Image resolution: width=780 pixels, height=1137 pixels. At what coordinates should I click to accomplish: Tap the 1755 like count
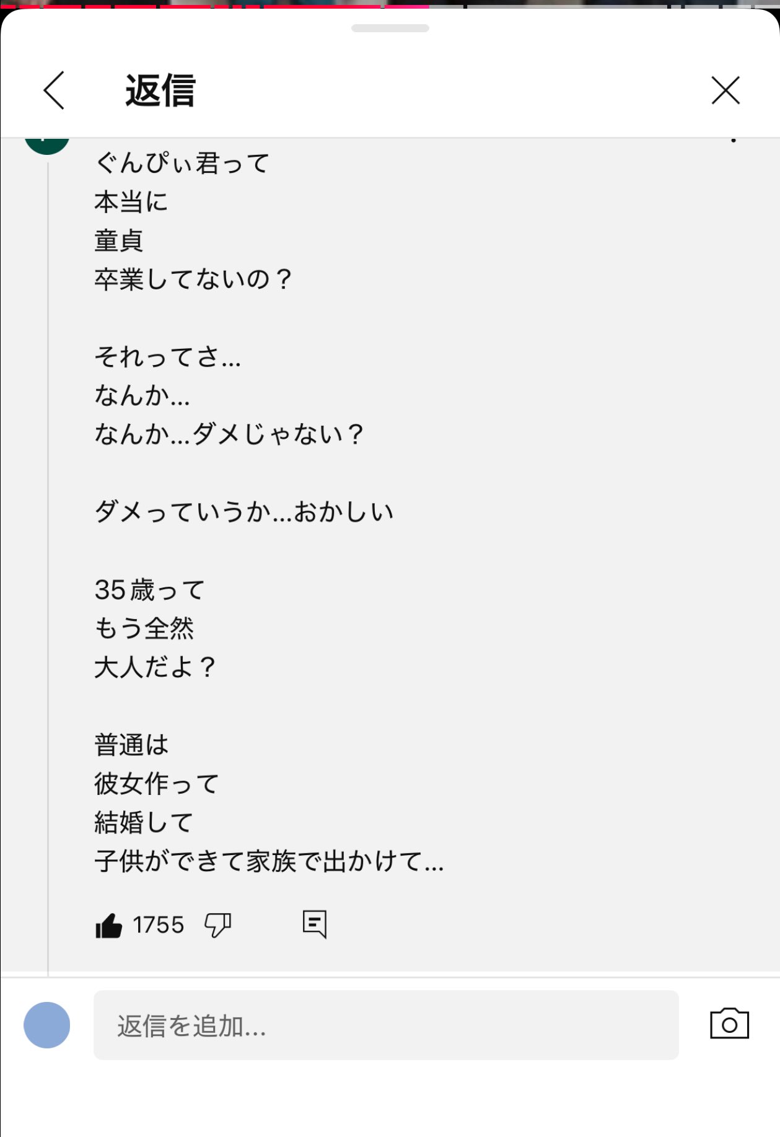click(x=159, y=925)
